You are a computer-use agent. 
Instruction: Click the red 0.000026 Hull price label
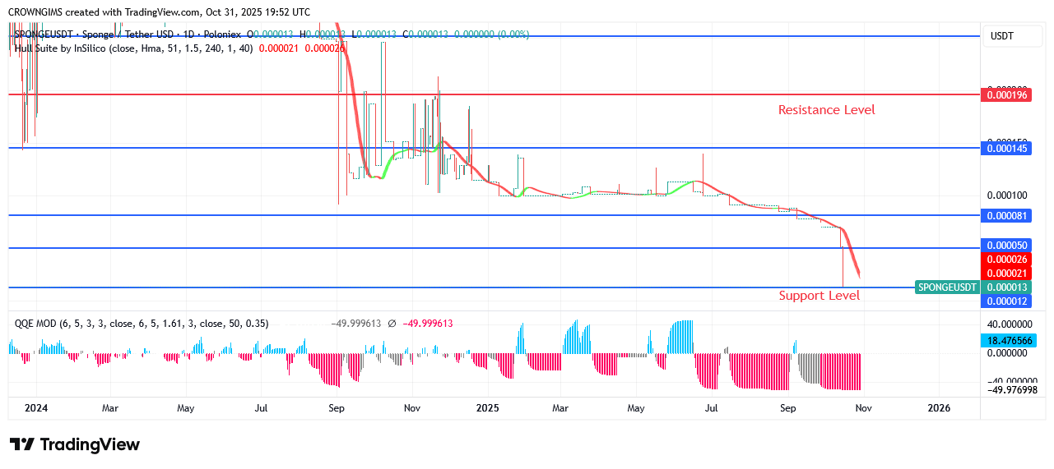[x=1007, y=260]
